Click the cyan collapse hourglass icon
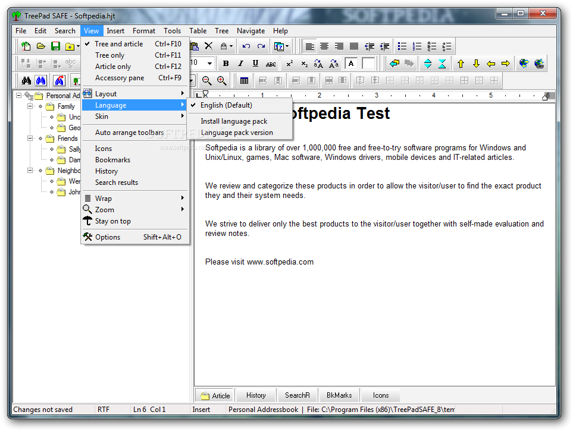This screenshot has height=431, width=573. coord(442,64)
